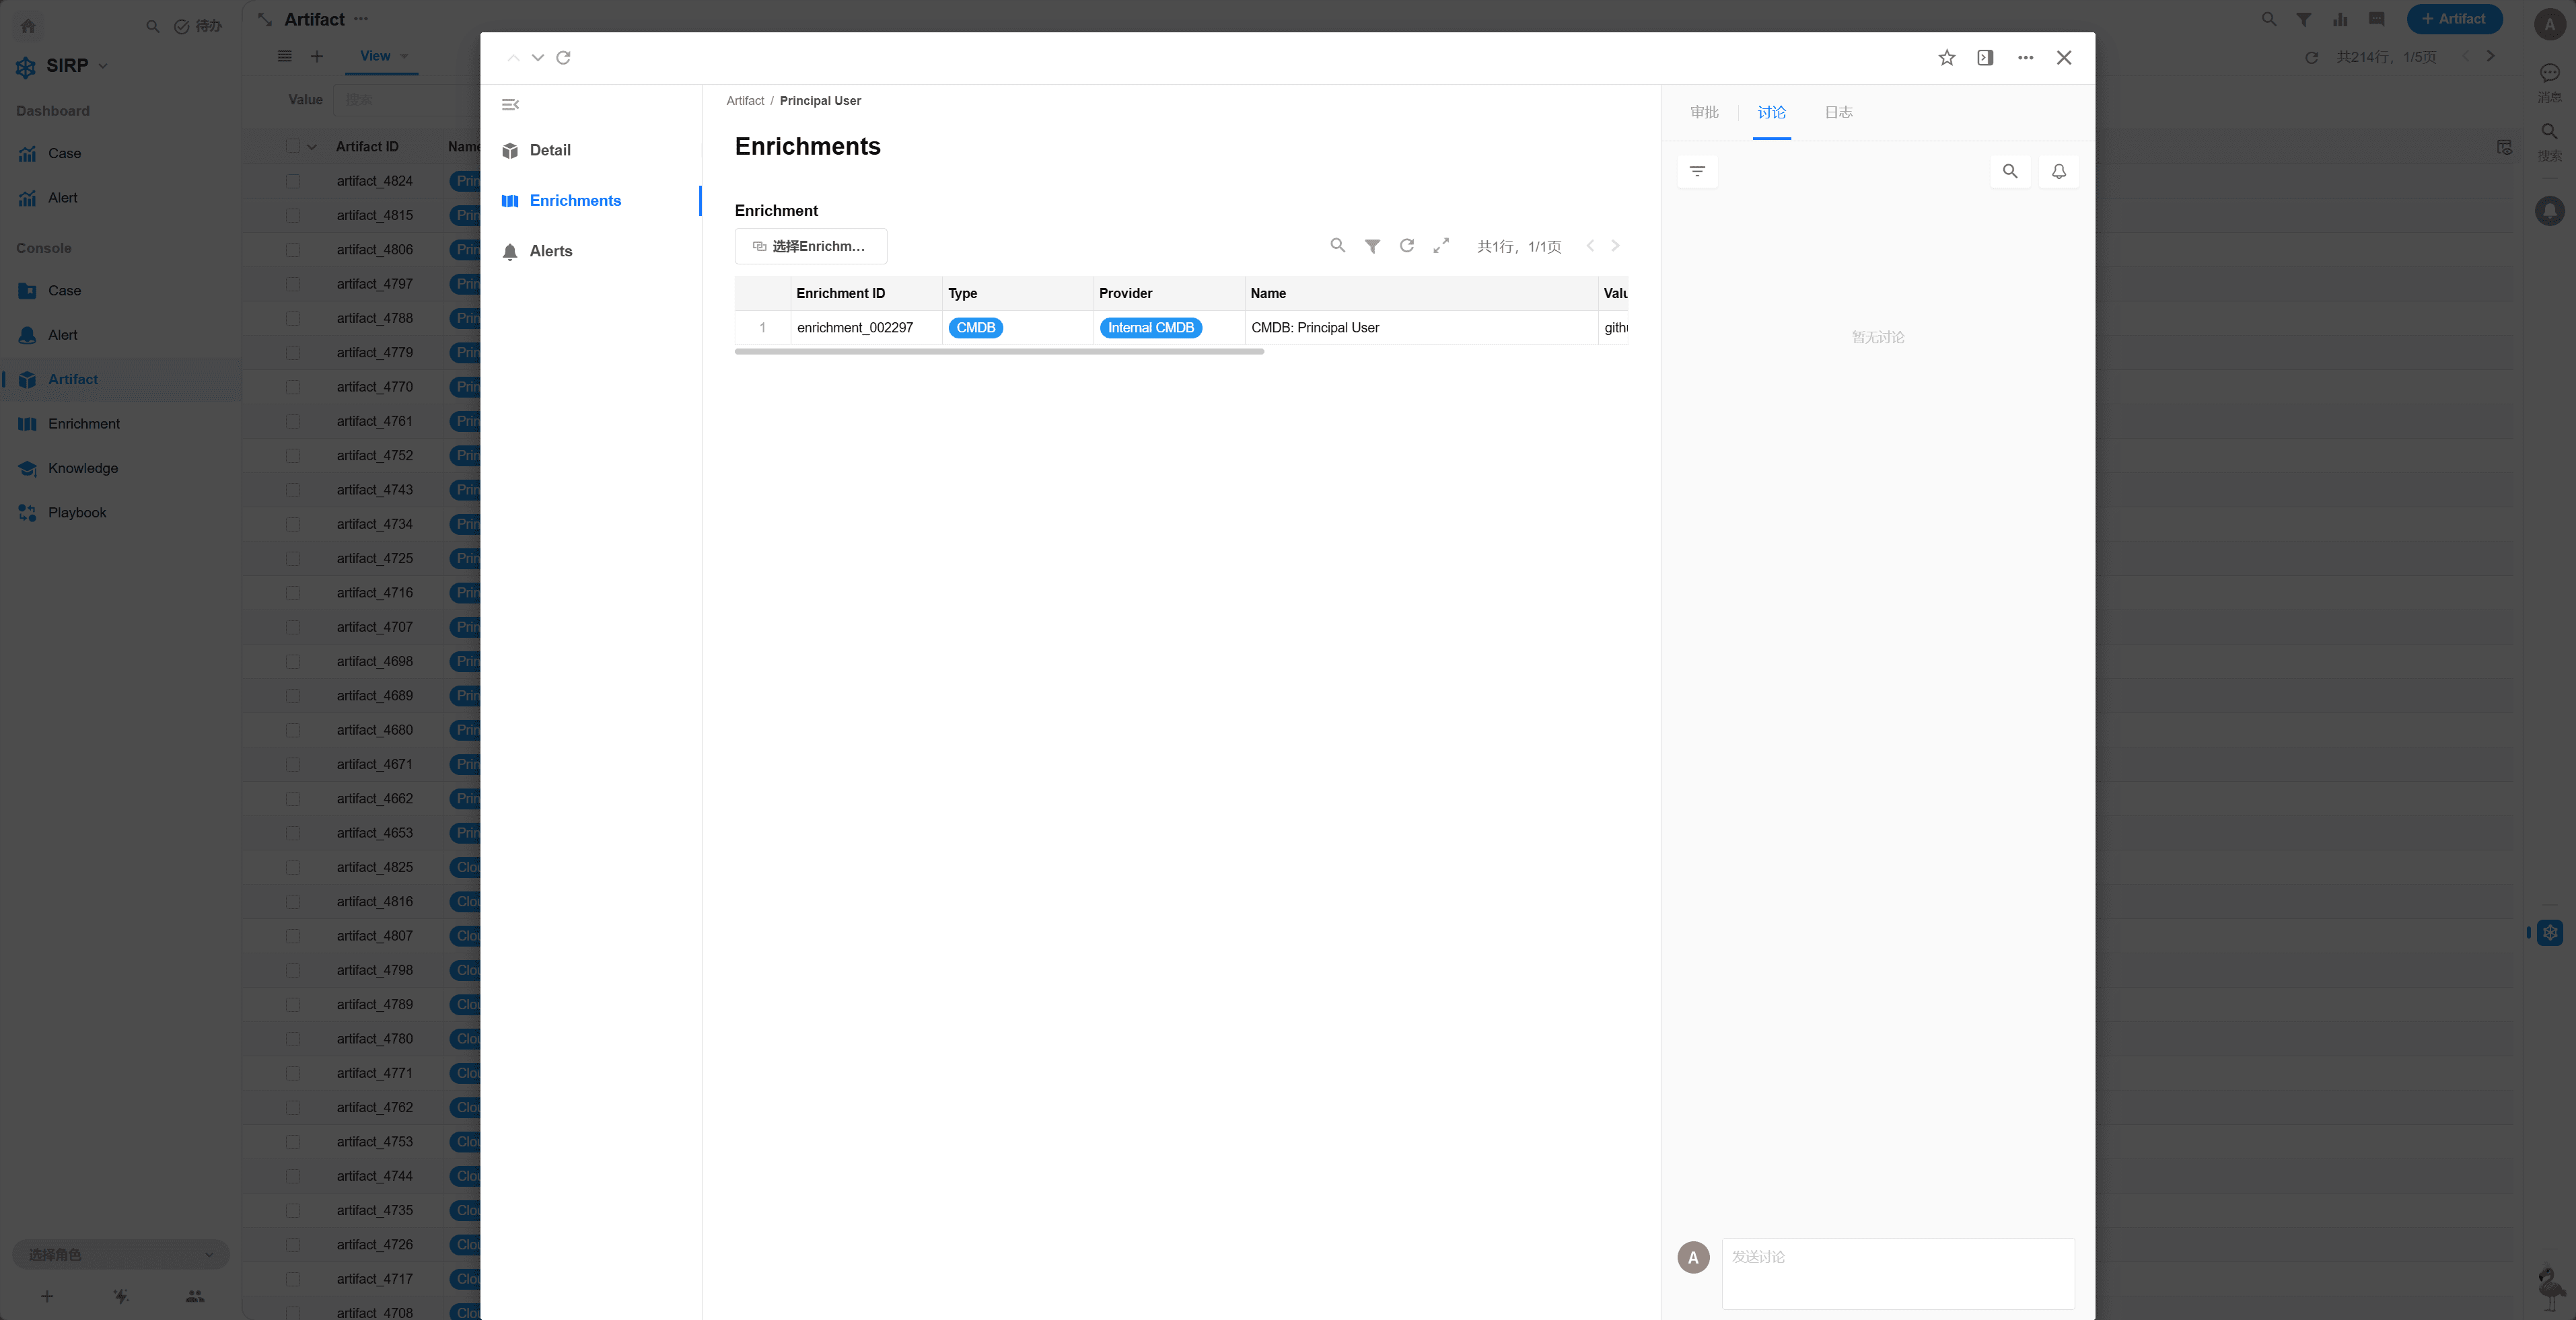The height and width of the screenshot is (1320, 2576).
Task: Open the Detail section
Action: (x=591, y=151)
